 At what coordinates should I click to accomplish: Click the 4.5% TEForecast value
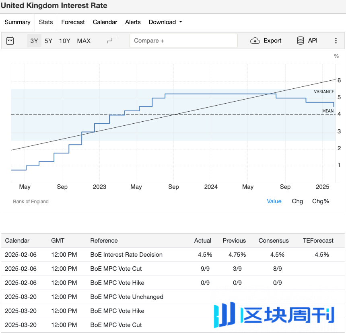click(322, 255)
